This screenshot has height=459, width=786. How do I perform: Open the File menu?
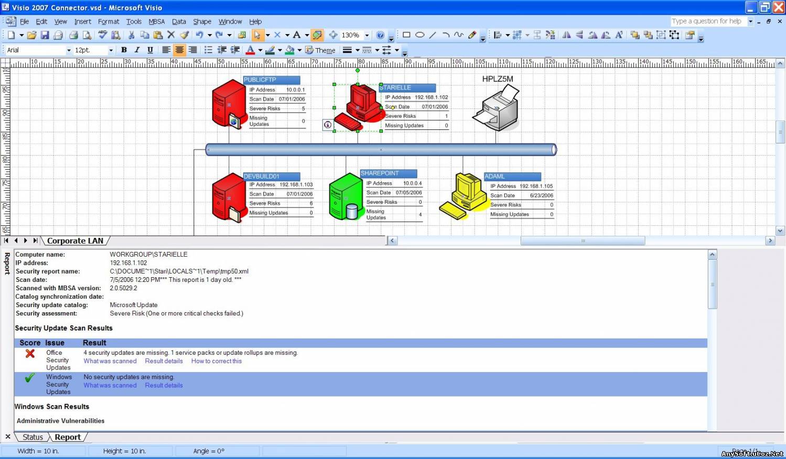point(24,21)
